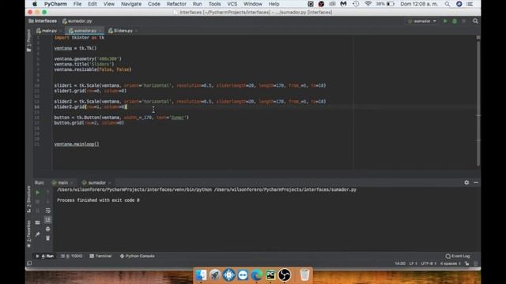This screenshot has height=284, width=506.
Task: Click the interfaces project breadcrumb
Action: click(43, 21)
